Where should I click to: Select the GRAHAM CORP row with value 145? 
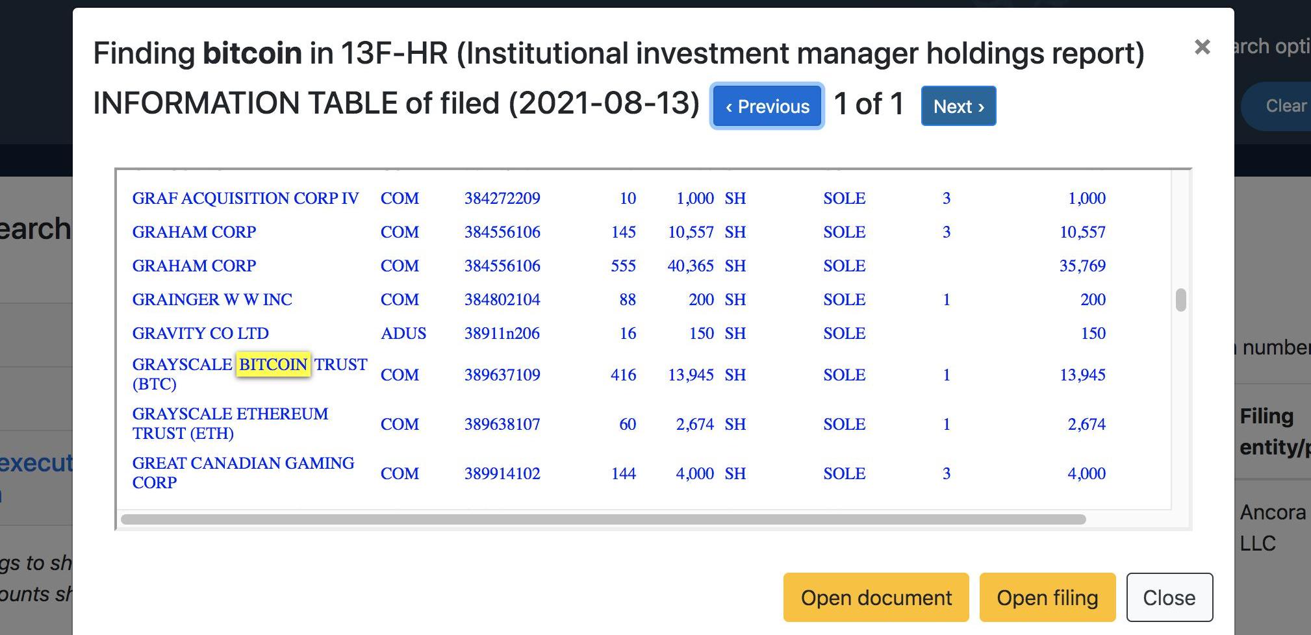tap(194, 232)
